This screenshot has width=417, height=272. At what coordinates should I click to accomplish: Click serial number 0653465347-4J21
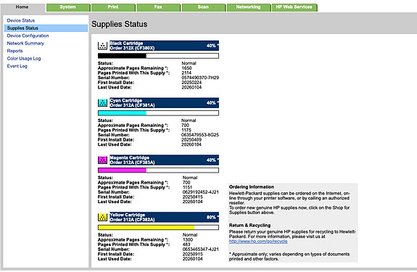point(200,249)
